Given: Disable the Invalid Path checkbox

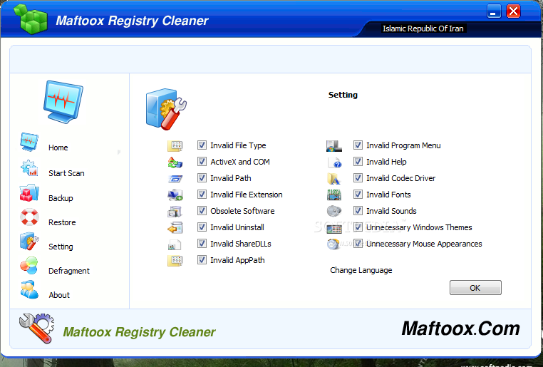Looking at the screenshot, I should tap(202, 178).
